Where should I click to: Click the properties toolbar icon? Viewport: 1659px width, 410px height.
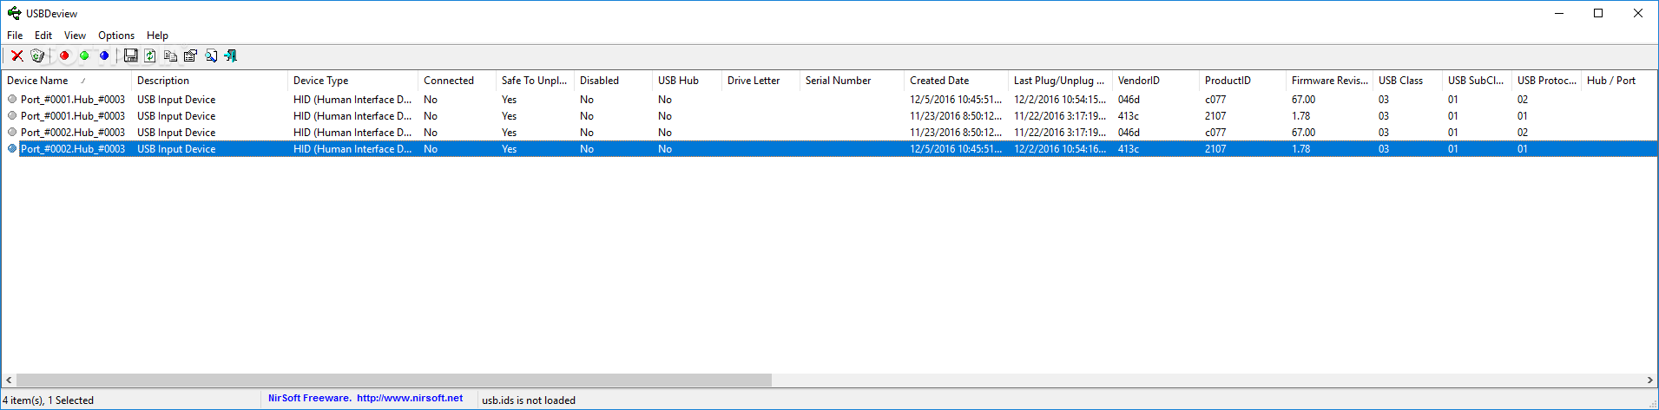click(190, 55)
